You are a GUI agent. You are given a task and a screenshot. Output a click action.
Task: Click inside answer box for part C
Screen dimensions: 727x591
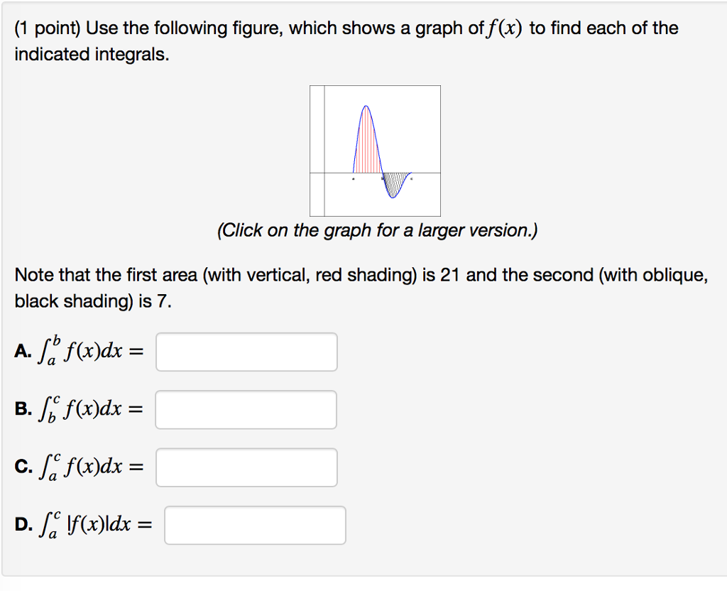click(246, 467)
